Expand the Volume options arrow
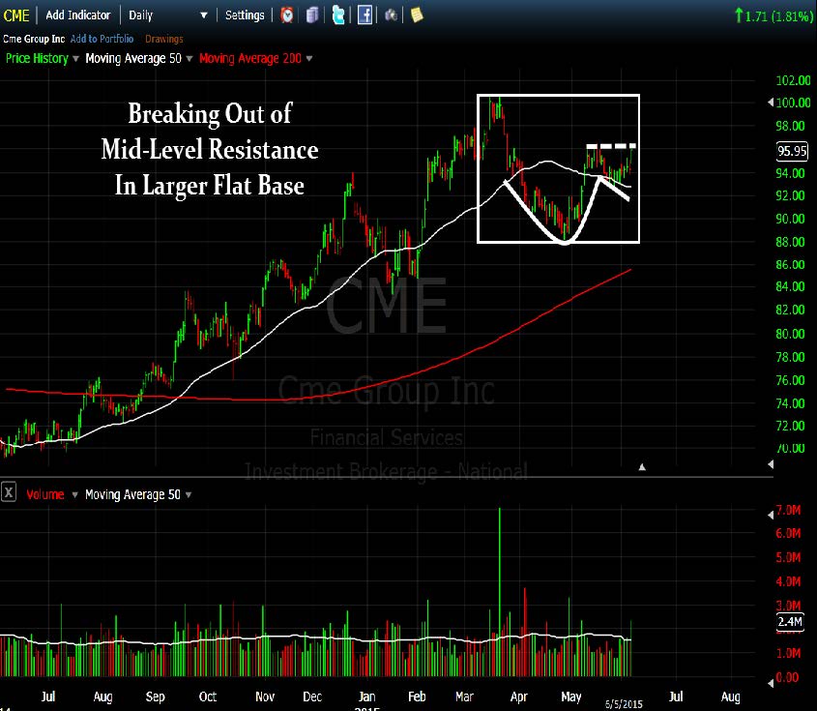Viewport: 817px width, 711px height. (x=74, y=494)
